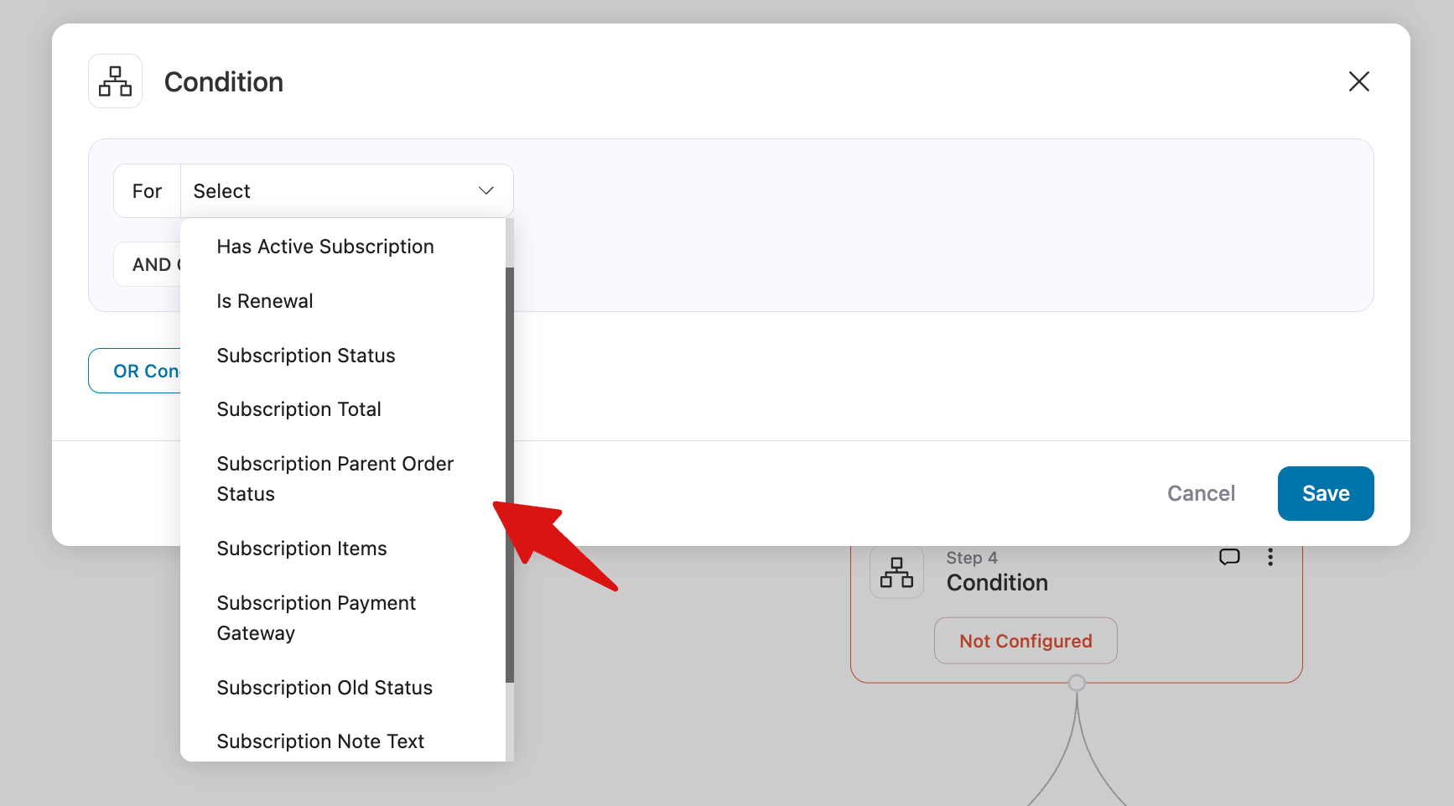Click the chevron arrow on the Select field
1454x806 pixels.
coord(486,190)
